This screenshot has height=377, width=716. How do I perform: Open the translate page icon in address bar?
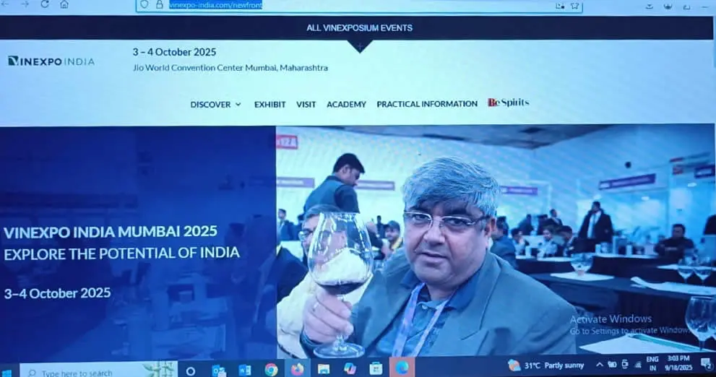coord(560,6)
